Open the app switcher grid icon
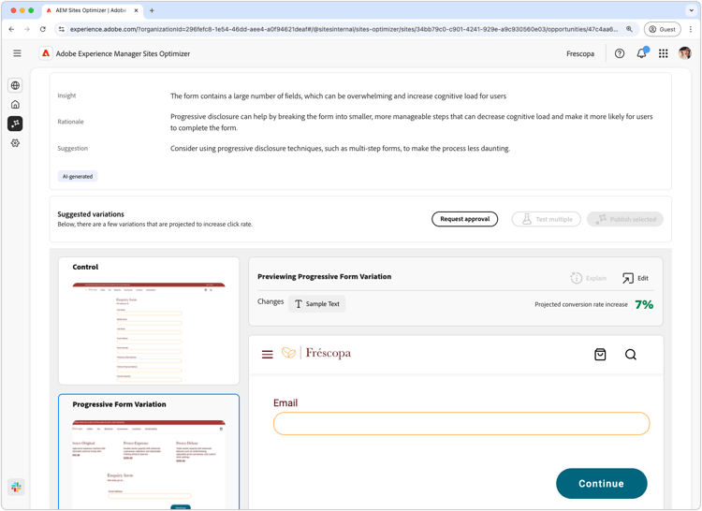 (663, 53)
